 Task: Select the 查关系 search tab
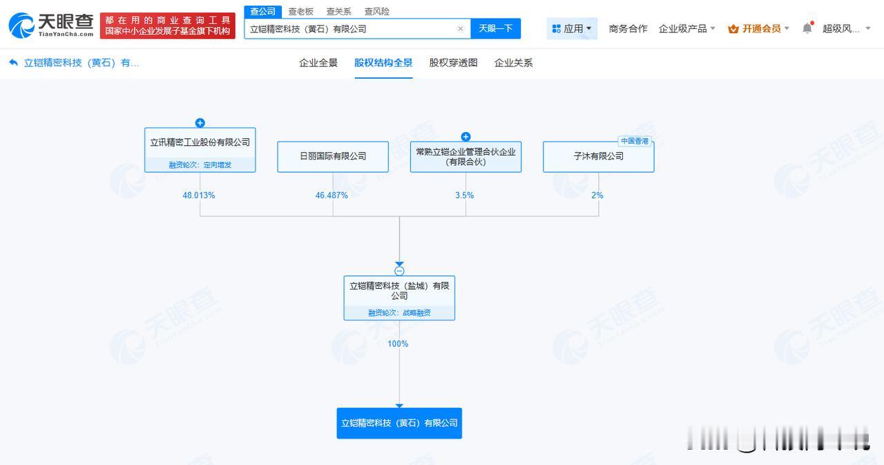338,11
